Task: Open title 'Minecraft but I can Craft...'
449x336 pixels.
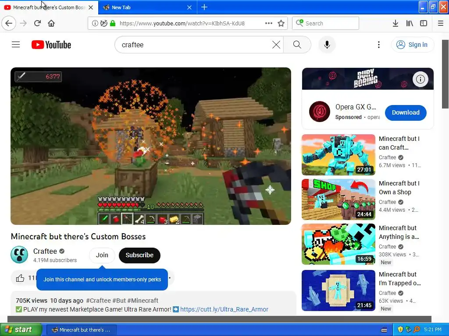Action: (x=399, y=143)
